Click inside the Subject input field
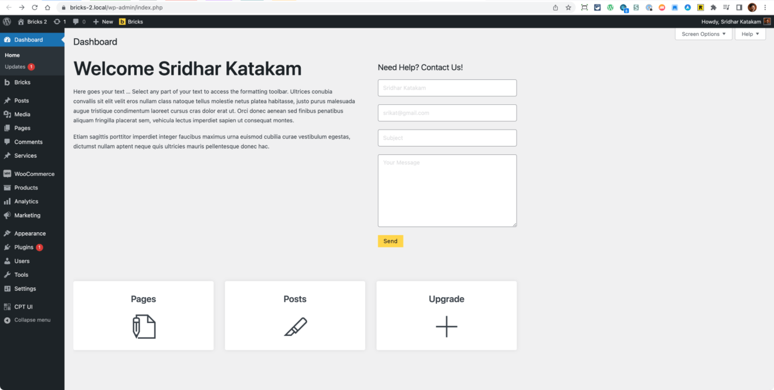This screenshot has height=390, width=774. pyautogui.click(x=447, y=138)
